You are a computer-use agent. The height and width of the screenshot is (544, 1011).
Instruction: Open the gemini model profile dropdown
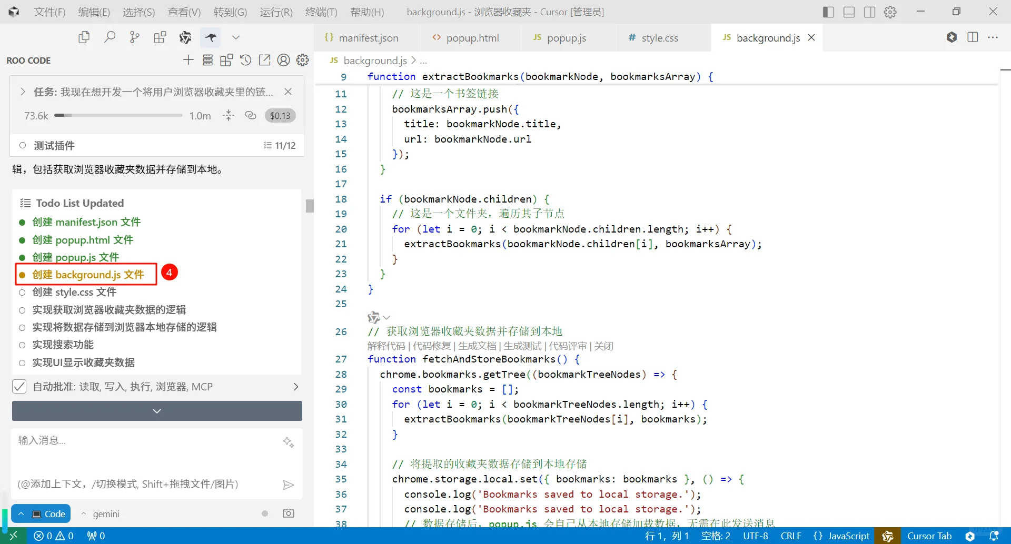tap(100, 513)
